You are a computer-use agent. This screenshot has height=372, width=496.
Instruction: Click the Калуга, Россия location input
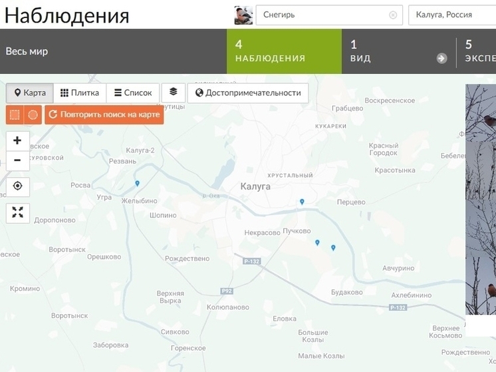452,15
